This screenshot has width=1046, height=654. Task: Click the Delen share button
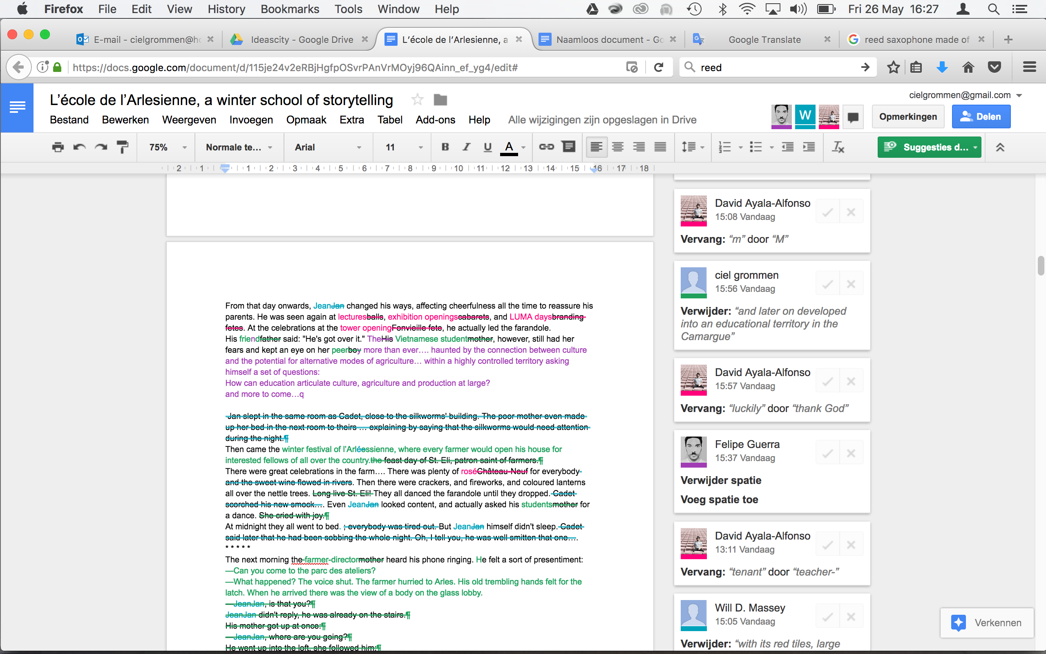coord(981,116)
